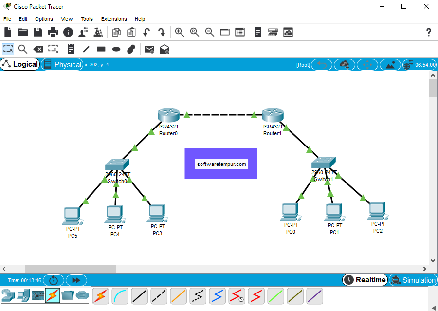Save the project with the floppy icon
This screenshot has height=311, width=438.
(x=38, y=32)
